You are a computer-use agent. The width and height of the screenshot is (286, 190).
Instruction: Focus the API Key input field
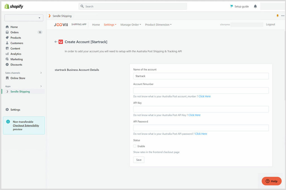(201, 109)
